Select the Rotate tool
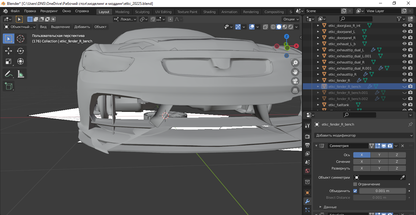The height and width of the screenshot is (215, 416). click(20, 51)
